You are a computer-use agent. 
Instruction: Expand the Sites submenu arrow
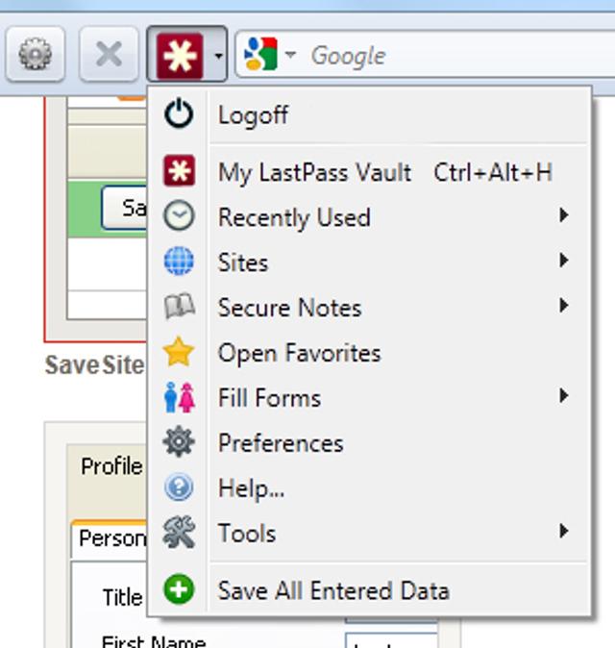564,261
